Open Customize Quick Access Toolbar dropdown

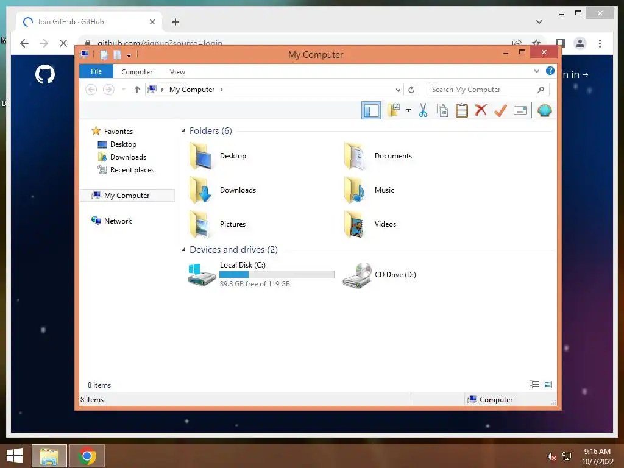129,55
